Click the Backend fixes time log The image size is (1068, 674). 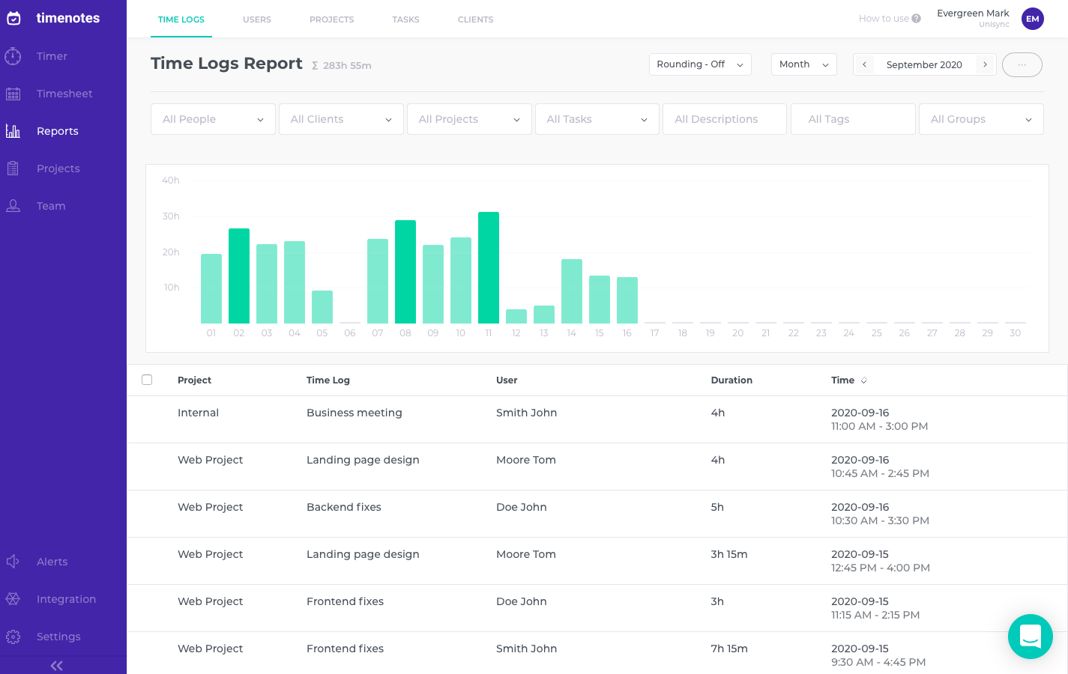click(x=344, y=507)
